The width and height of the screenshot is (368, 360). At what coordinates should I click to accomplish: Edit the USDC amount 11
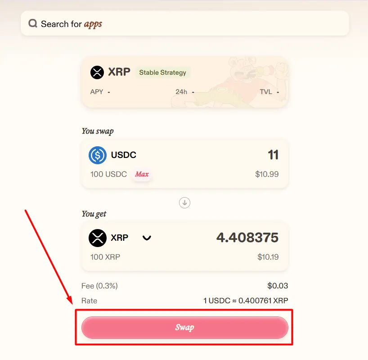[273, 155]
